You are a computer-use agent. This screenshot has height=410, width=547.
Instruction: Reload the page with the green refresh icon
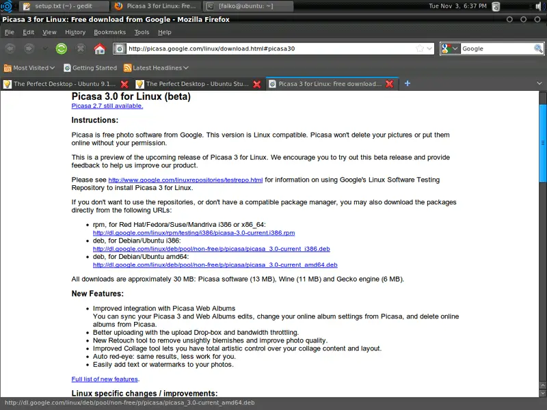pos(62,49)
